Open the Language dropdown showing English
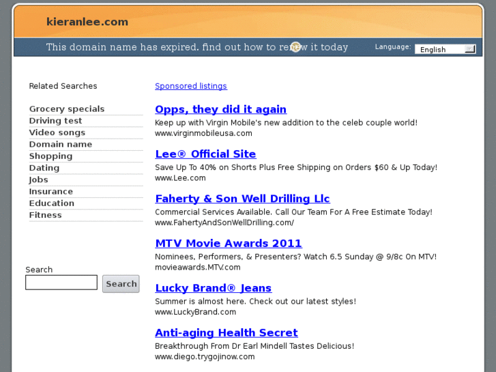Image resolution: width=496 pixels, height=372 pixels. 445,49
